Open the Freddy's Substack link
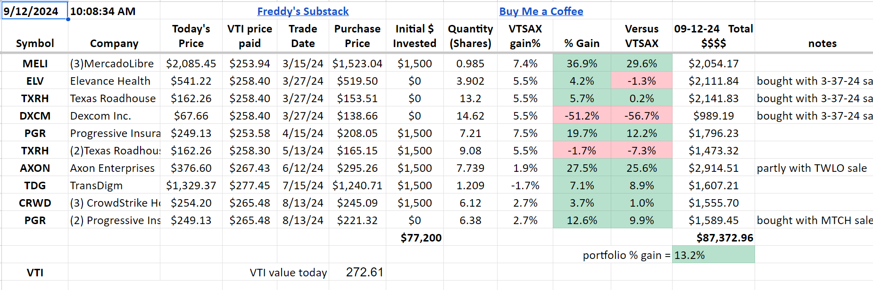Screen dimensions: 873x290 click(303, 11)
